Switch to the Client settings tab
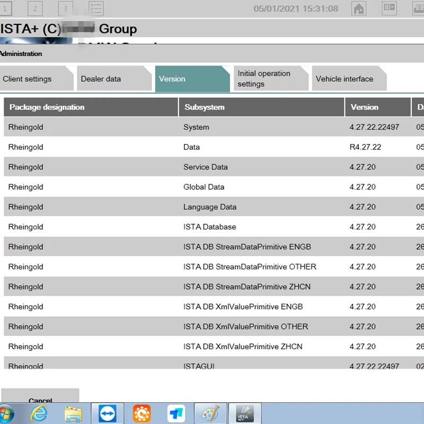Viewport: 424px width, 424px height. pos(37,78)
